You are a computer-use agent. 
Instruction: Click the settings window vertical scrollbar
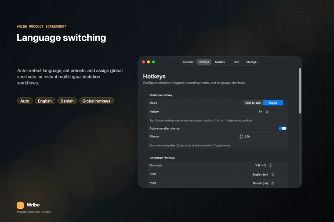click(300, 91)
